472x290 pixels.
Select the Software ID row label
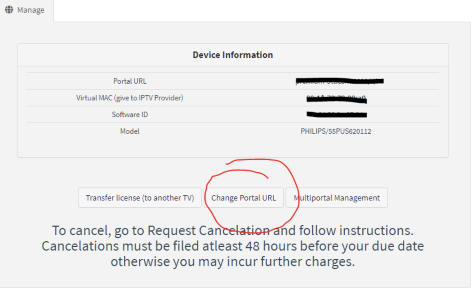point(130,114)
